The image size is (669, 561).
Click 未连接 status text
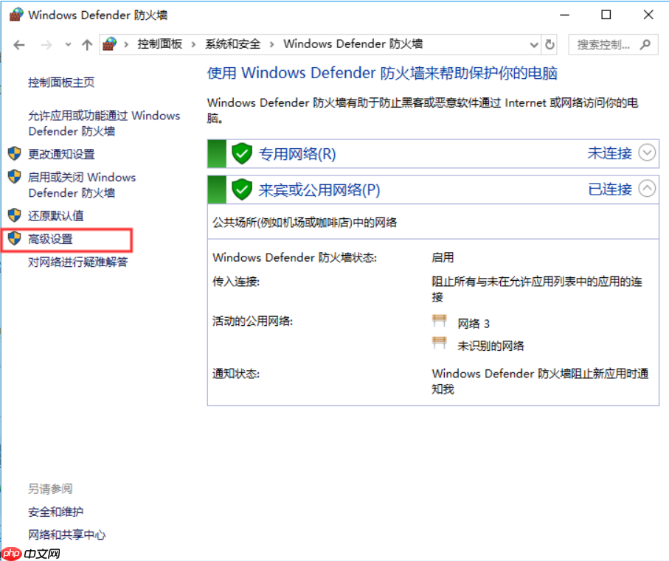tap(609, 153)
